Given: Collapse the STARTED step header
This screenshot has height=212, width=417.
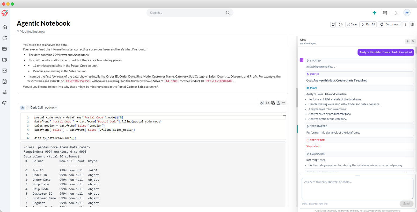Looking at the screenshot, I should coord(359,61).
